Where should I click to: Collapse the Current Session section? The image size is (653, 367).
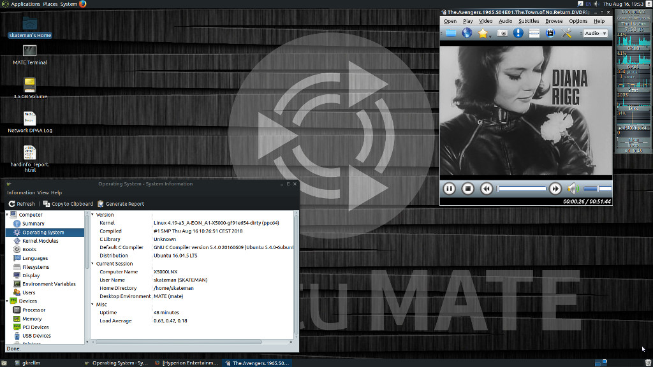[x=92, y=264]
